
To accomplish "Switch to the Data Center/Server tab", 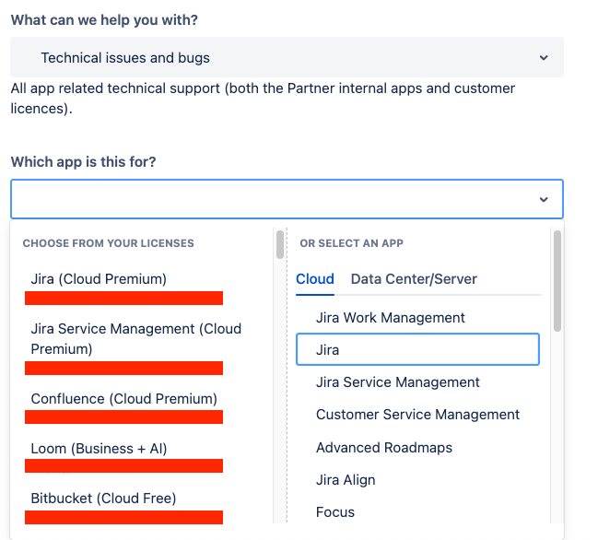I will click(x=414, y=279).
